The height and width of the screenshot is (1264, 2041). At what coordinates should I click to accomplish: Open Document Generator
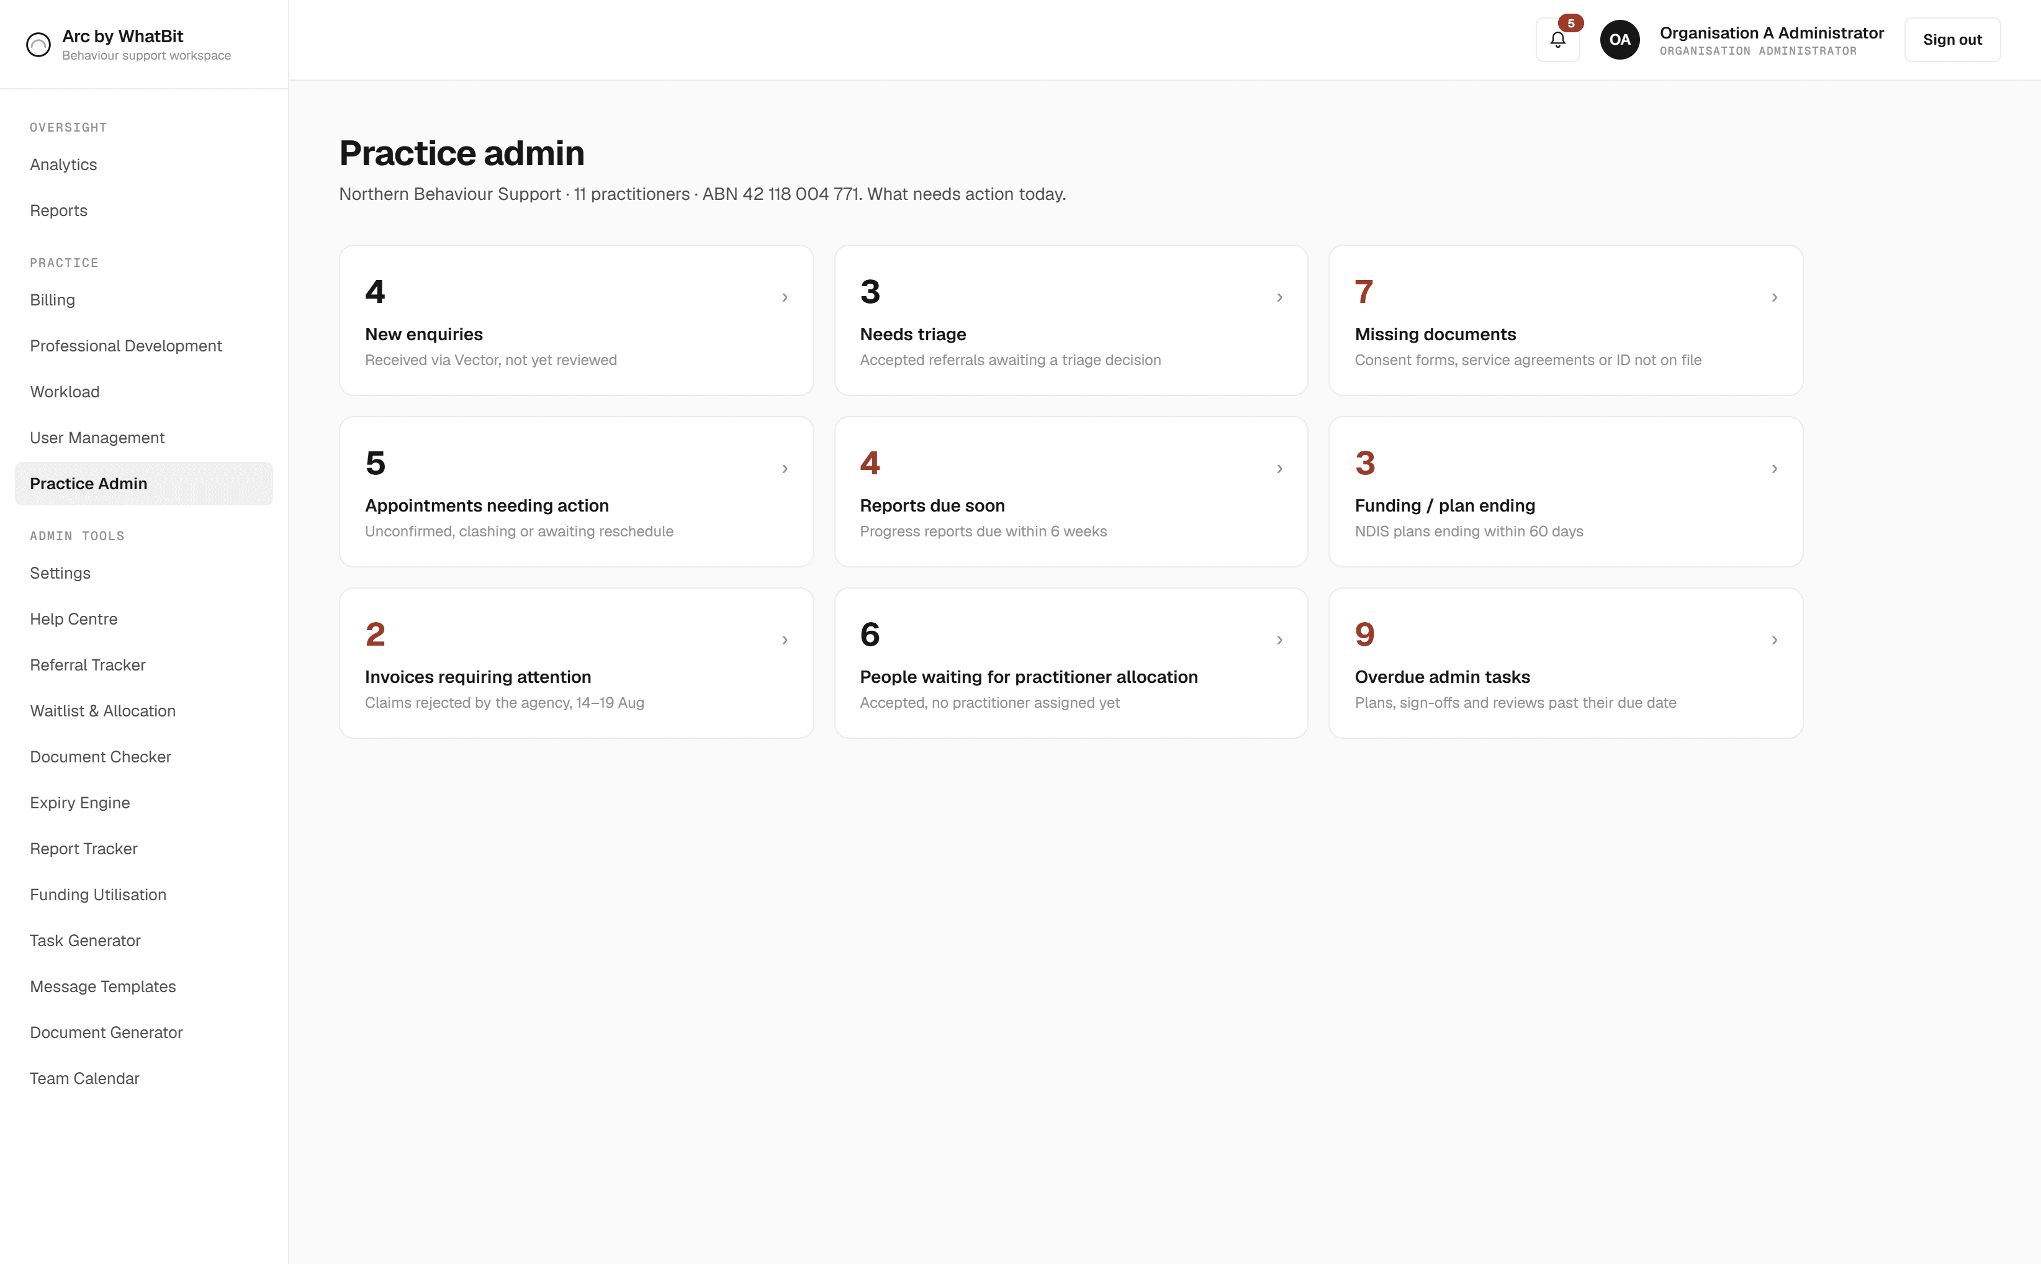[x=144, y=1033]
